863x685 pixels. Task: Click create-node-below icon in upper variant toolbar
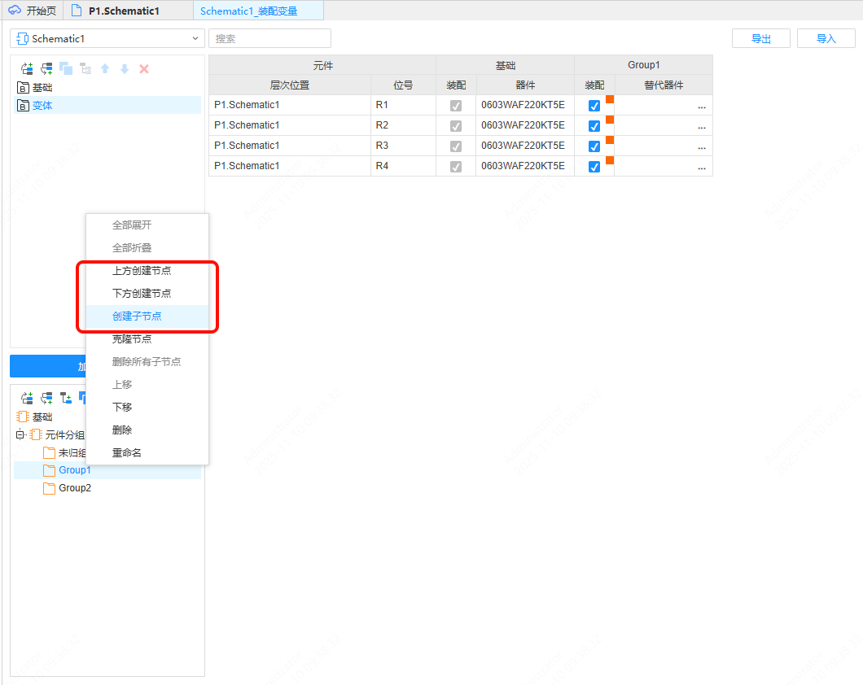click(46, 69)
